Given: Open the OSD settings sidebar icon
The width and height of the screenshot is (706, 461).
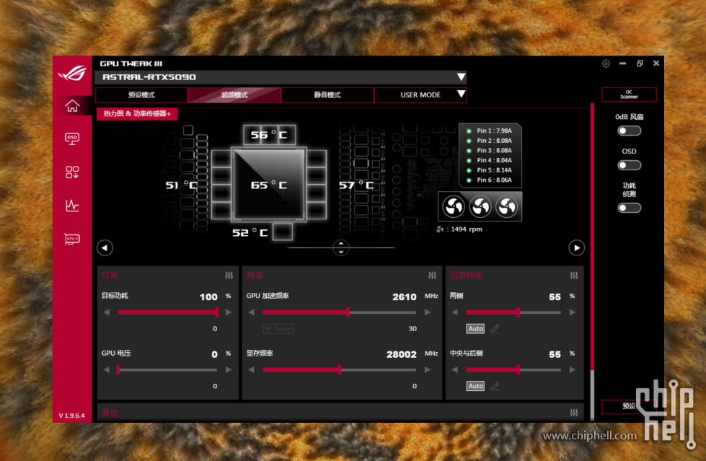Looking at the screenshot, I should (x=72, y=139).
